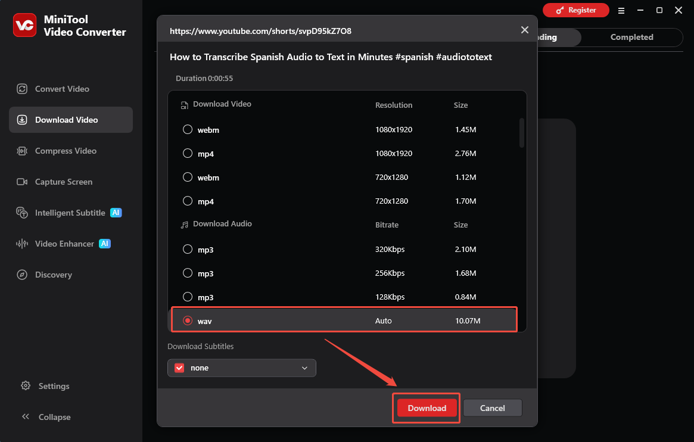Open the hamburger menu icon in title bar

point(621,11)
